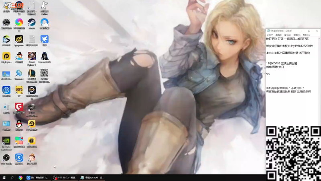This screenshot has width=321, height=181.
Task: Open the LDPlayer yellow desktop icon
Action: pyautogui.click(x=6, y=56)
